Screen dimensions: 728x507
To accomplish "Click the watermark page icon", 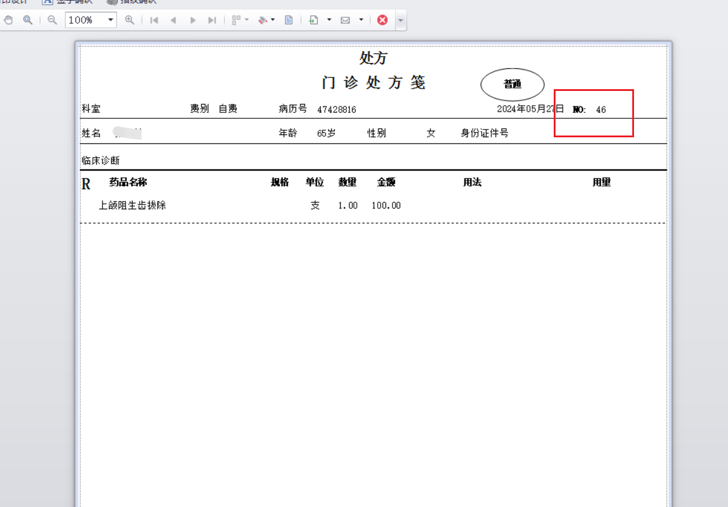I will coord(288,20).
